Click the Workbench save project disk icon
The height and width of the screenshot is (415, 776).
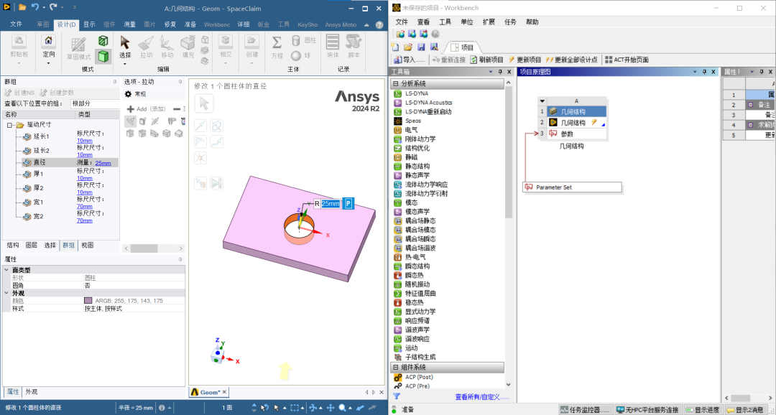tap(421, 47)
